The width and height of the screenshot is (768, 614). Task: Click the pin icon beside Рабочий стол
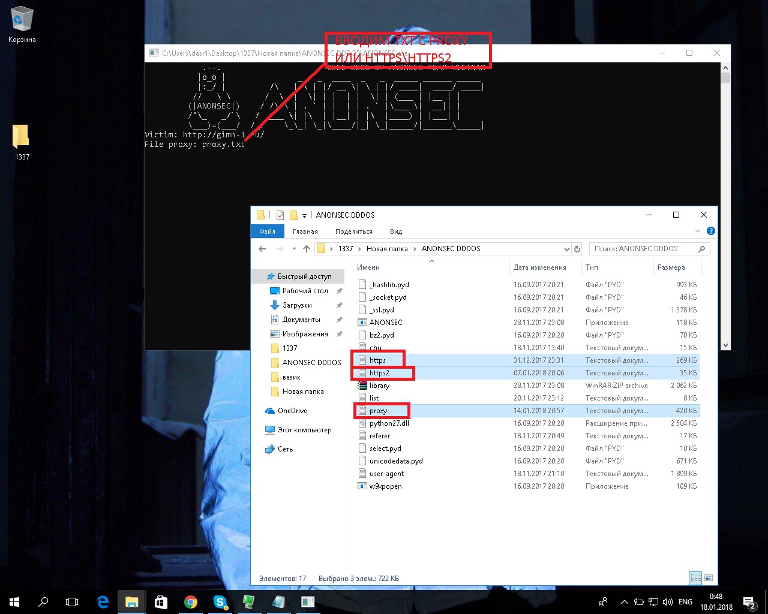339,291
